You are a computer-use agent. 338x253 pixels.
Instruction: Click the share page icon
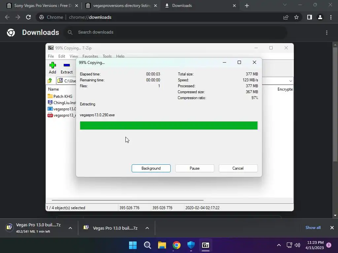point(286,17)
